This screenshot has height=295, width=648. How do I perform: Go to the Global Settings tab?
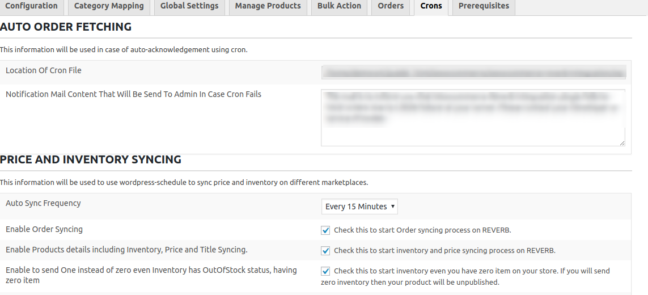[x=189, y=6]
